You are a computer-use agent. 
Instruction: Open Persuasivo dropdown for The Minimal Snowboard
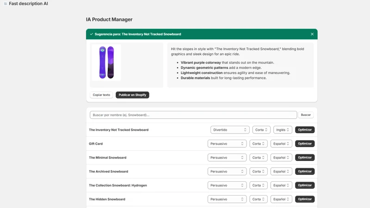(x=227, y=158)
